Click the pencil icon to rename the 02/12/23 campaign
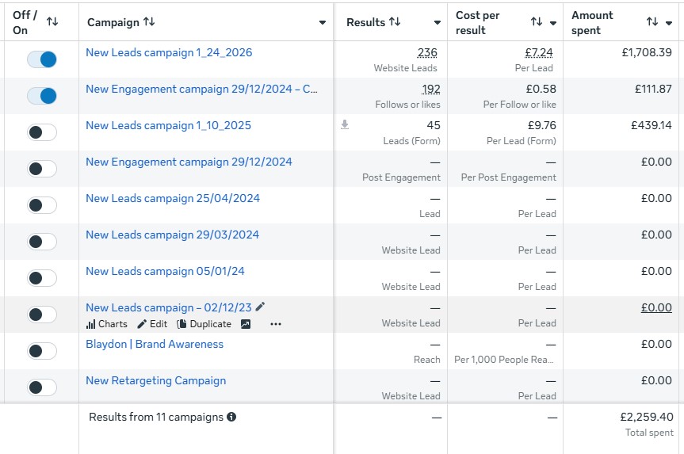The width and height of the screenshot is (684, 454). tap(260, 307)
